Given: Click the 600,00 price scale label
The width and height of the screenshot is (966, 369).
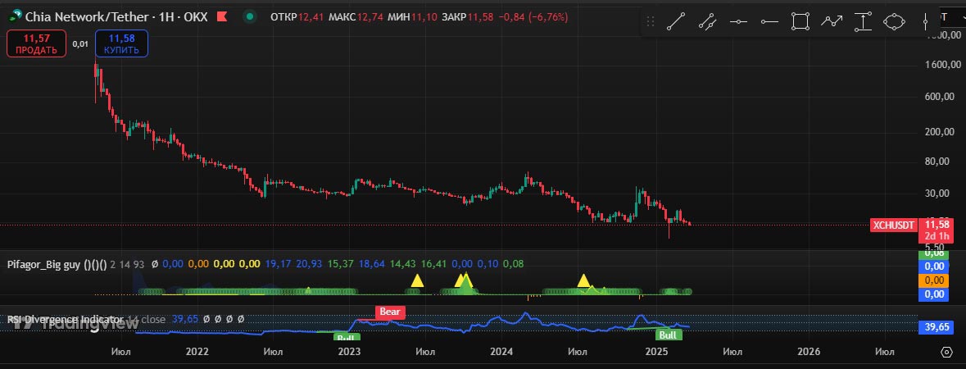Looking at the screenshot, I should tap(940, 97).
